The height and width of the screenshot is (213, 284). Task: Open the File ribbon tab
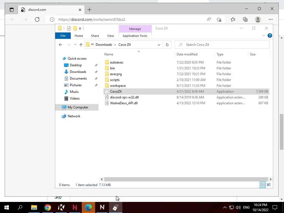point(63,36)
